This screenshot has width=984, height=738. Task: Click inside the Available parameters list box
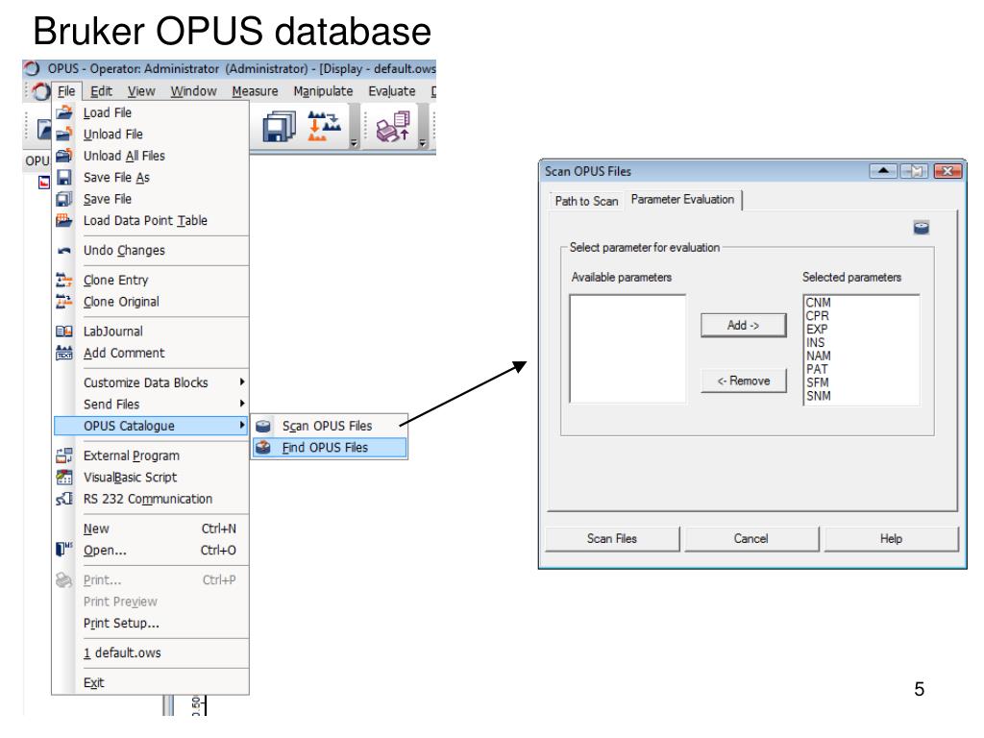tap(627, 348)
